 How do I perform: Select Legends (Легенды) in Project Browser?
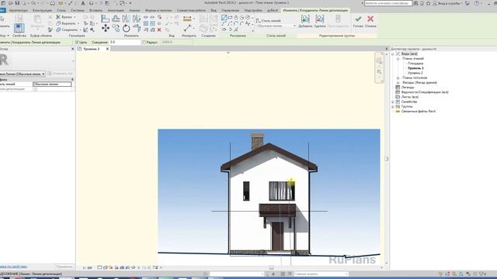point(408,88)
